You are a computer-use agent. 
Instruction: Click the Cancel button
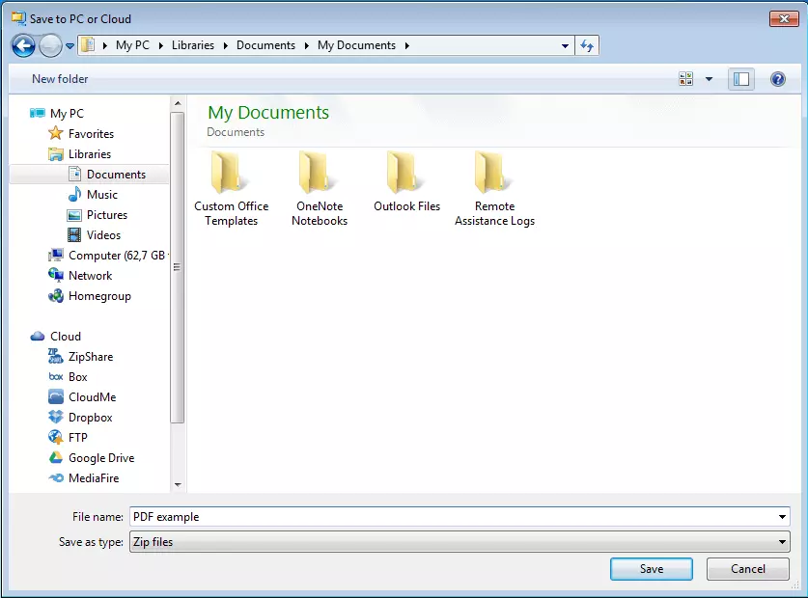[x=748, y=569]
